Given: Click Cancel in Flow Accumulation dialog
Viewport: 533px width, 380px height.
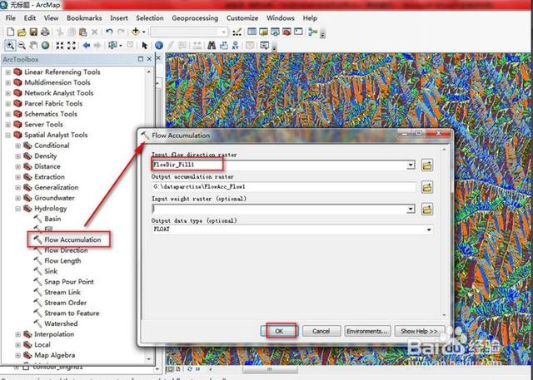Looking at the screenshot, I should tap(321, 331).
